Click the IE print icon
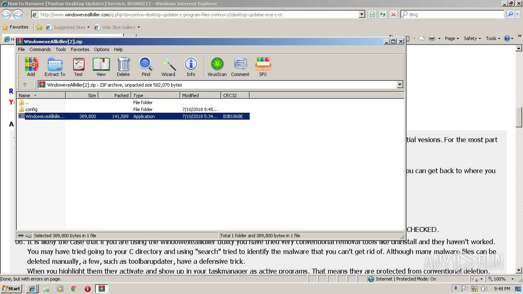This screenshot has height=294, width=523. (432, 38)
